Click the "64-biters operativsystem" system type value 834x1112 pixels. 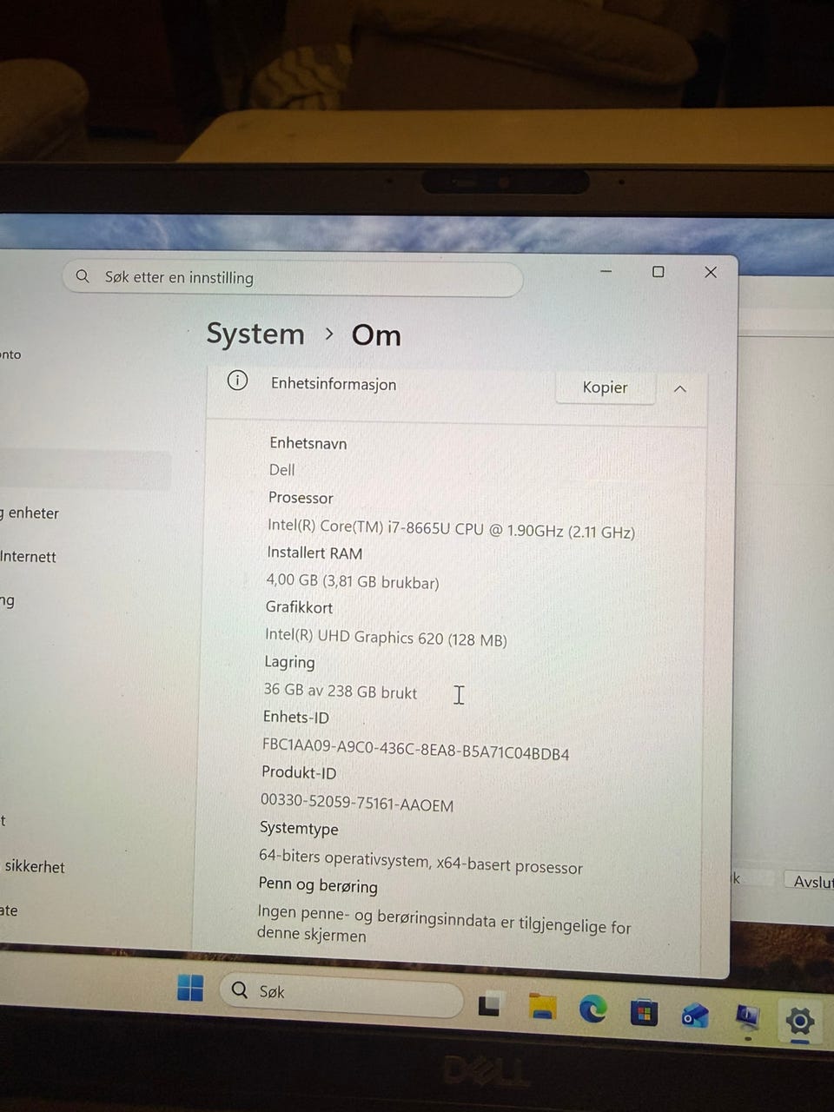[420, 861]
